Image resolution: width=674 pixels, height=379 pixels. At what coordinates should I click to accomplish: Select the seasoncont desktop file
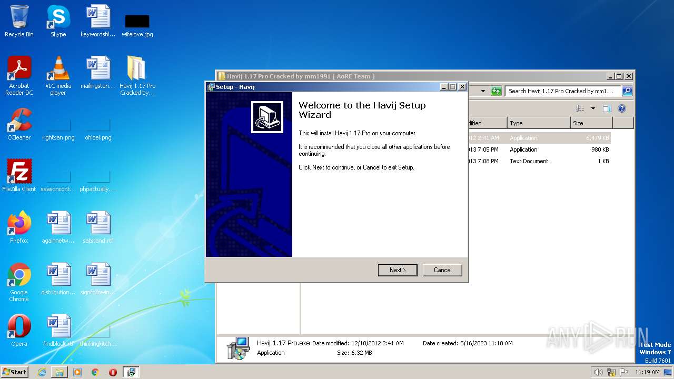58,181
